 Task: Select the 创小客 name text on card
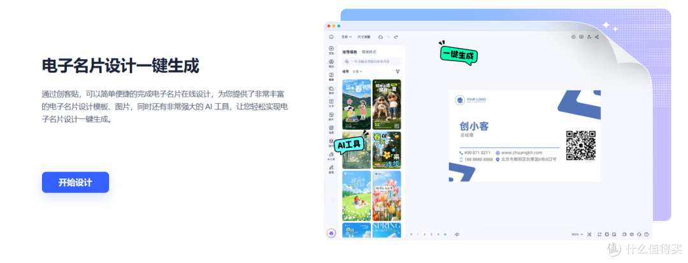[x=474, y=126]
